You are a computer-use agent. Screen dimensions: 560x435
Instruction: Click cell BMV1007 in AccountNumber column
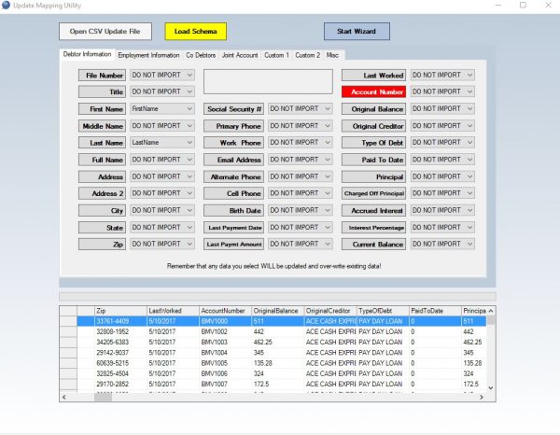[x=225, y=384]
